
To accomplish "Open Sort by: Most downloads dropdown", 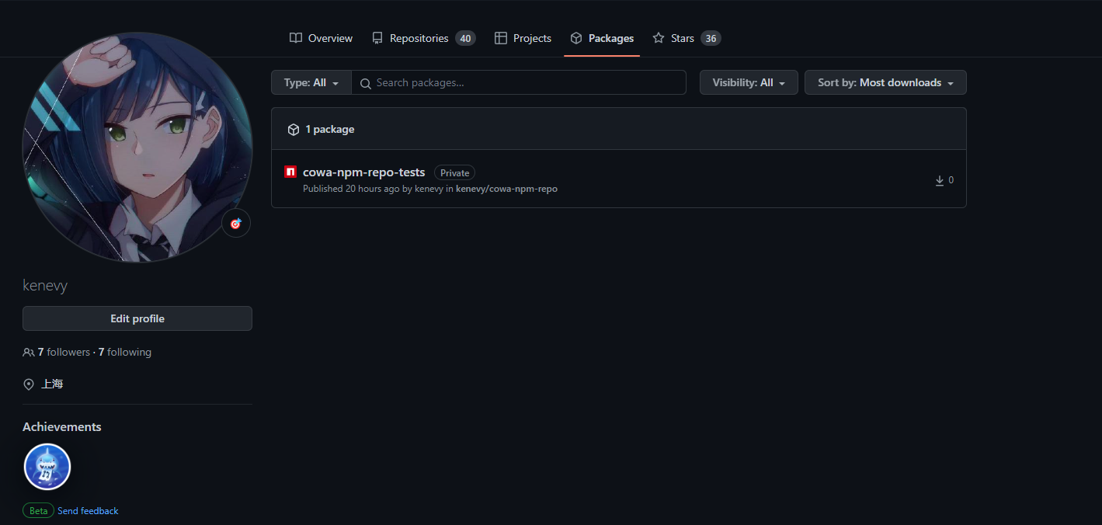I will (885, 82).
